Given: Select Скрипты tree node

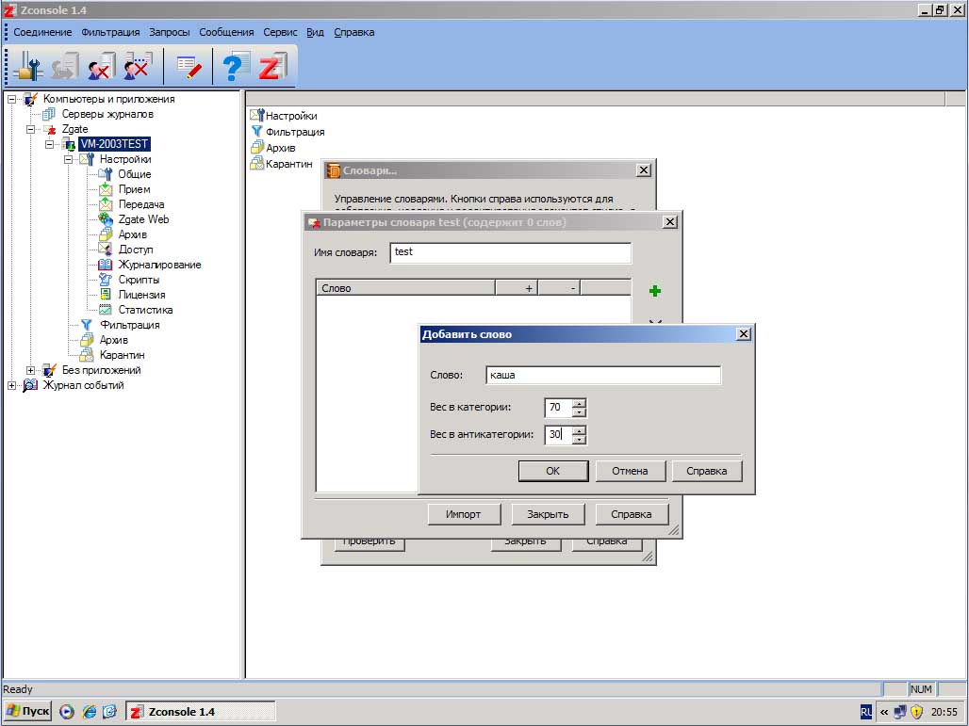Looking at the screenshot, I should tap(139, 280).
